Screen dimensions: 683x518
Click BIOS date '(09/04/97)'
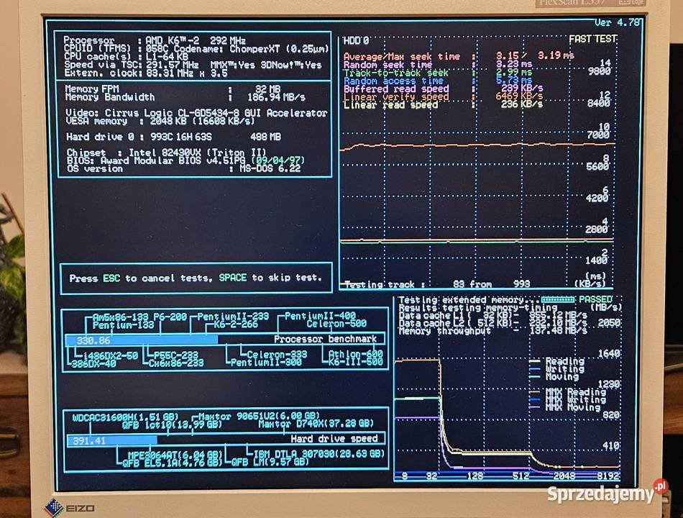click(278, 160)
